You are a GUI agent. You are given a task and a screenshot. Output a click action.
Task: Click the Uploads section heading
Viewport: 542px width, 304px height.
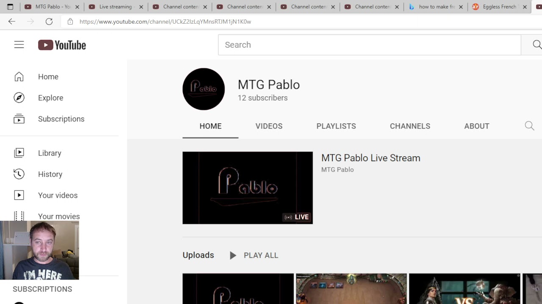tap(198, 255)
